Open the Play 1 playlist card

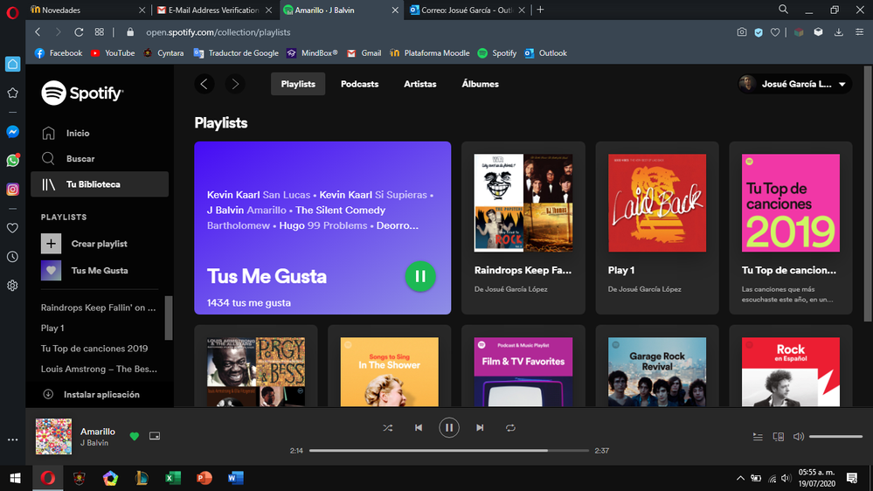point(657,228)
